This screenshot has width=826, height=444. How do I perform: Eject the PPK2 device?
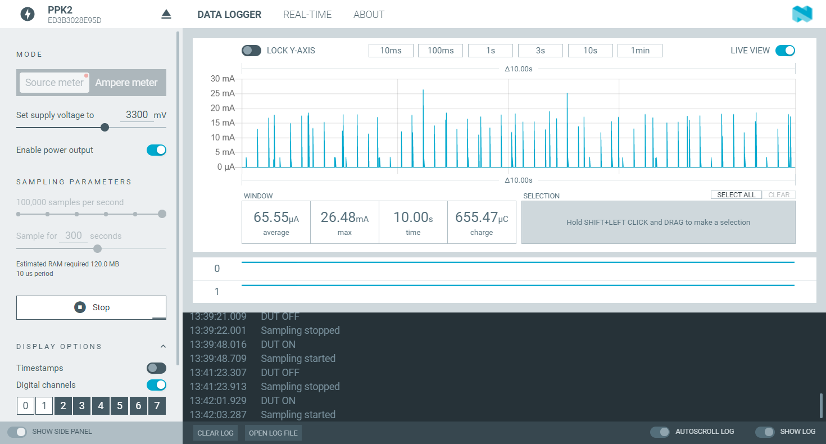click(x=166, y=14)
